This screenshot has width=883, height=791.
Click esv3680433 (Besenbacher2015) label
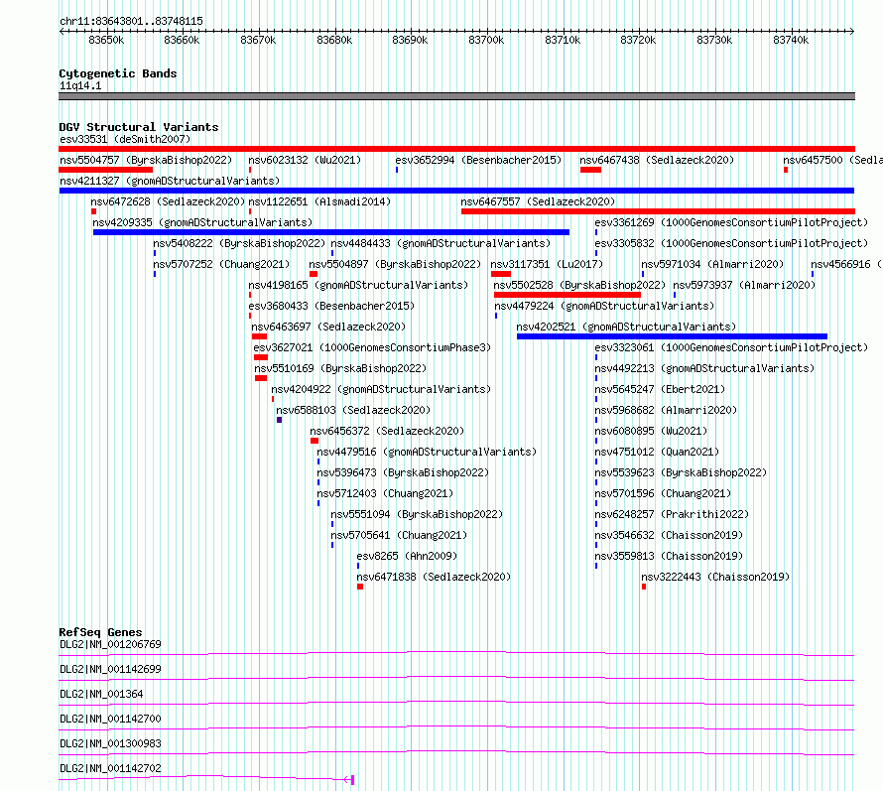(331, 306)
